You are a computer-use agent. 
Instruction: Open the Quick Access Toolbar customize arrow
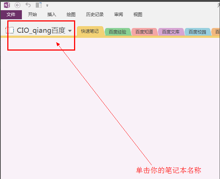[47, 5]
